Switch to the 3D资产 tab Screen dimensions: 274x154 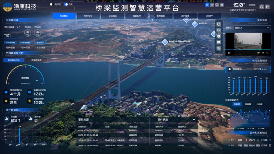click(209, 16)
